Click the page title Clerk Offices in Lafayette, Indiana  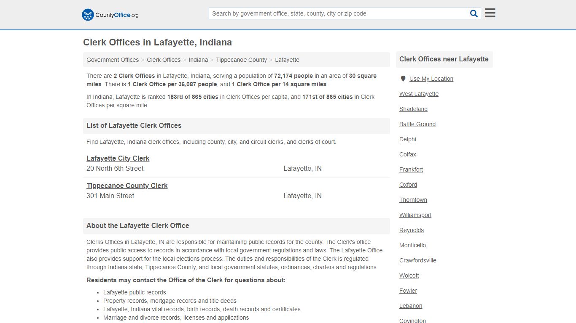157,42
